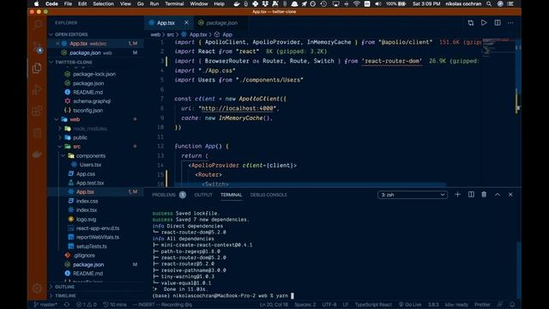Click the feedback icon in status bar
The width and height of the screenshot is (549, 309).
(500, 305)
